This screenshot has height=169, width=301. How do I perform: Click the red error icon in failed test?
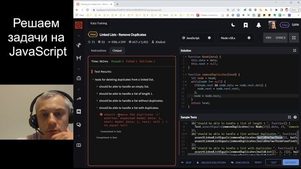pos(101,115)
